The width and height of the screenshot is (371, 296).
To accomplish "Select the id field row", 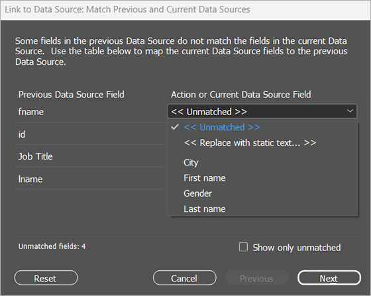I will 91,134.
